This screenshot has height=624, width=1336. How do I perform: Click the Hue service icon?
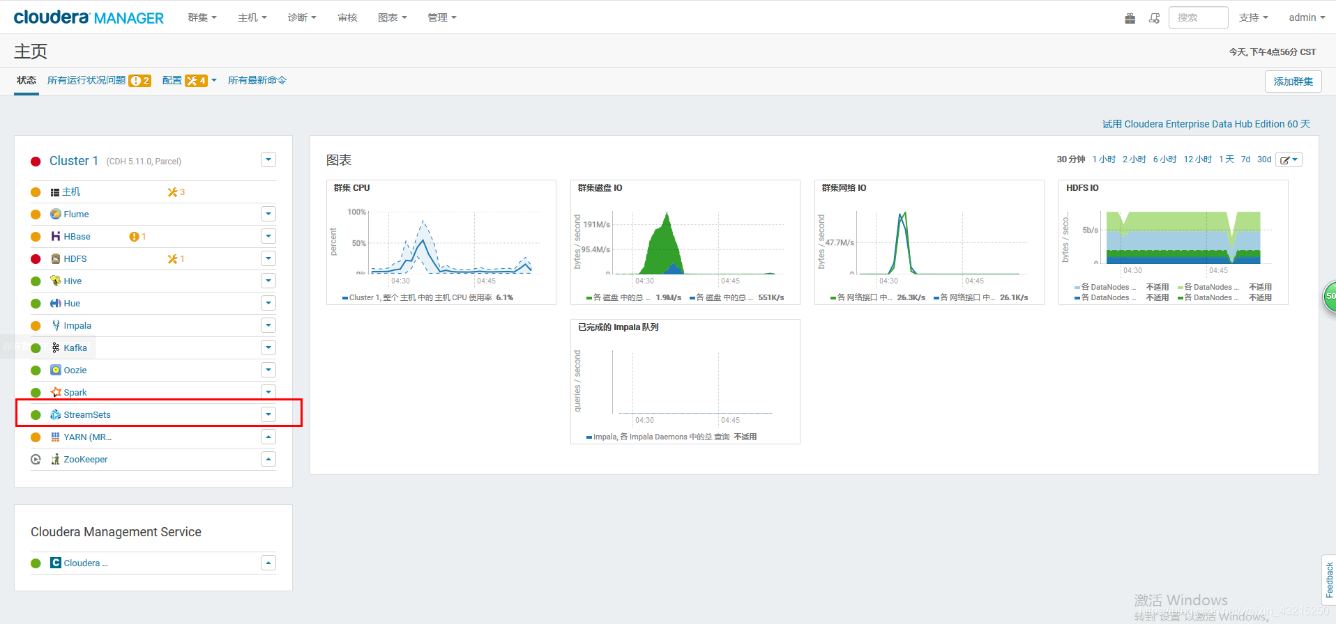click(x=56, y=303)
